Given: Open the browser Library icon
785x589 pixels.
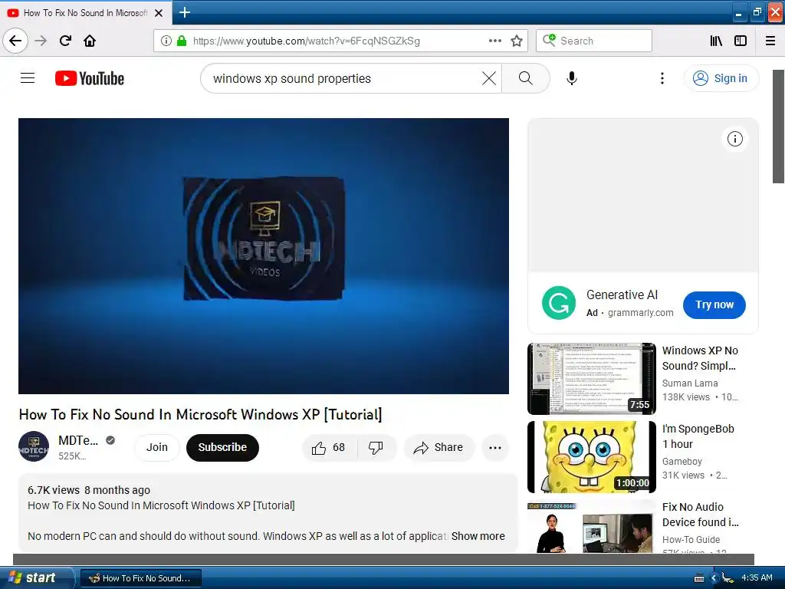Looking at the screenshot, I should point(717,41).
